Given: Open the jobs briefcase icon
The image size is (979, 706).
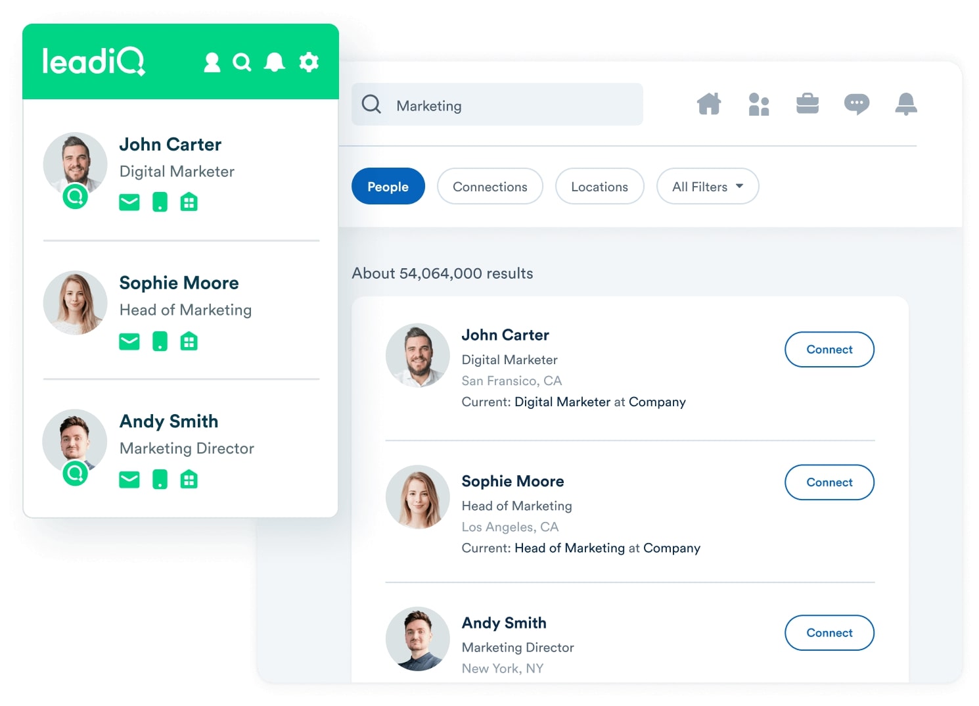Looking at the screenshot, I should pyautogui.click(x=808, y=104).
